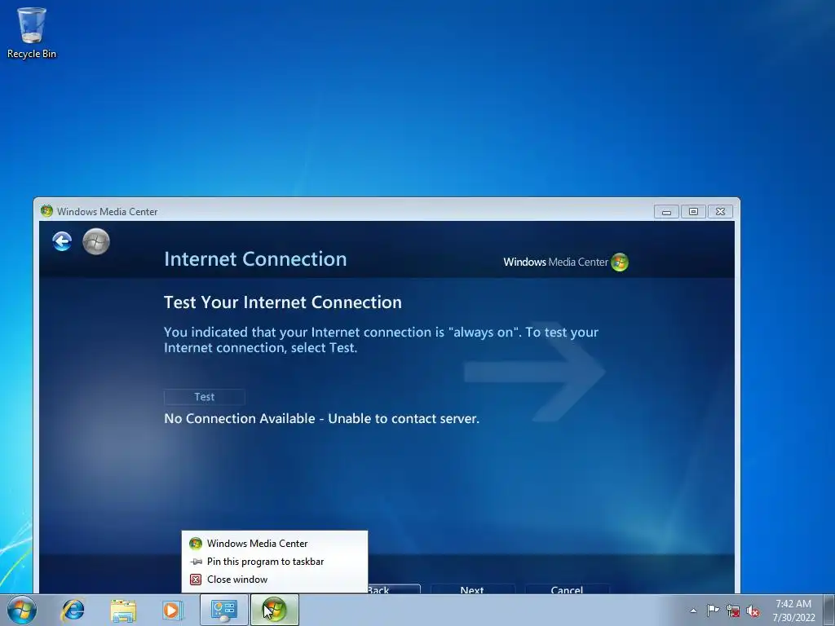Screen dimensions: 835x626
Task: Click the Cancel button
Action: 567,589
